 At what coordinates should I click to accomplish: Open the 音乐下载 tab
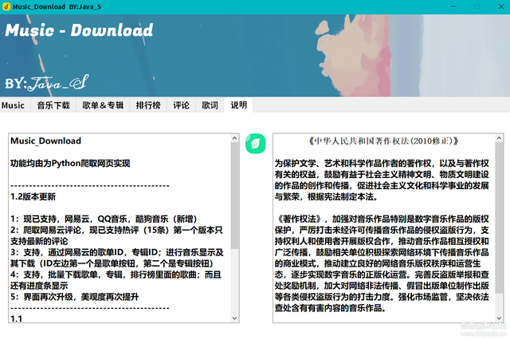pos(53,105)
